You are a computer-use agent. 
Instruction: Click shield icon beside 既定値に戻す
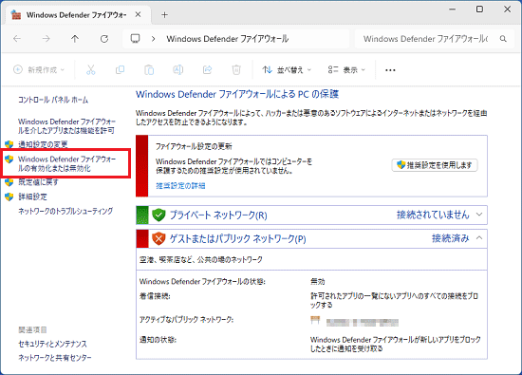pos(9,182)
